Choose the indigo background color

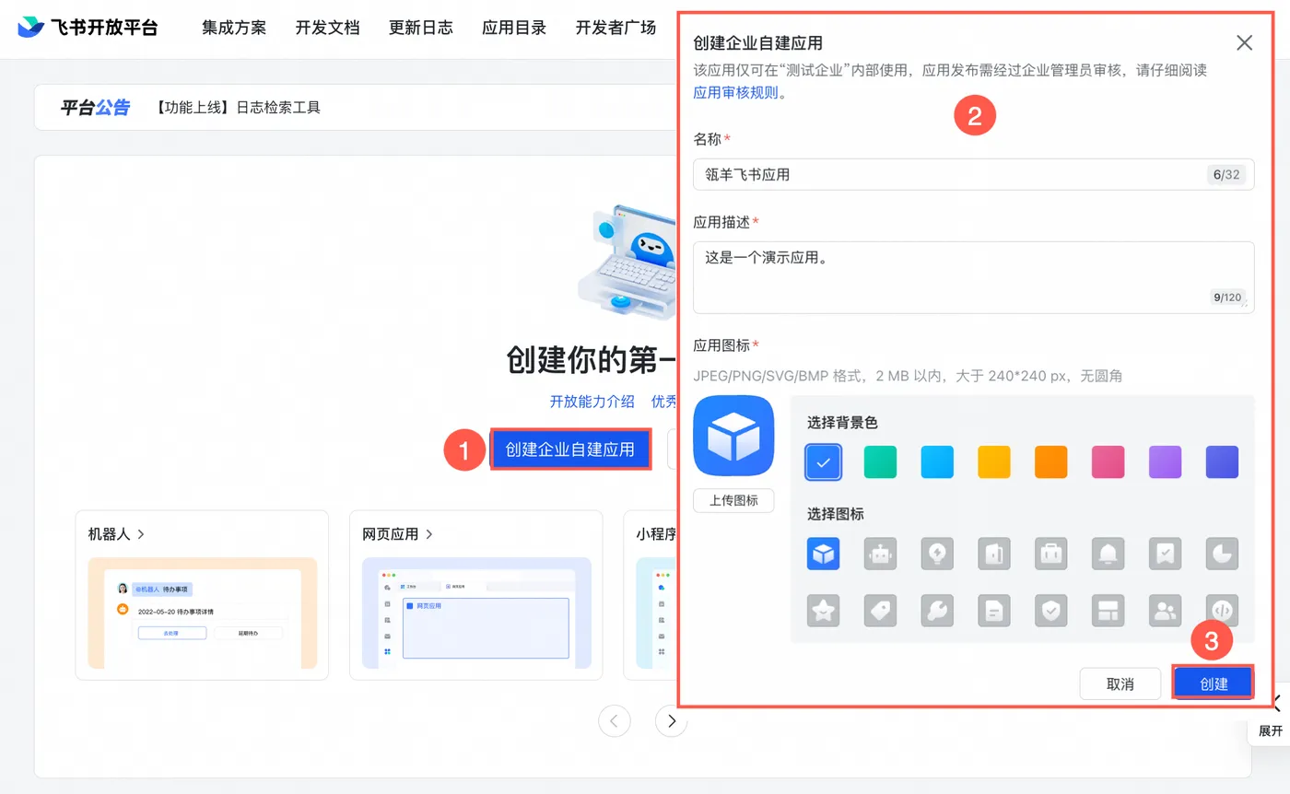click(1223, 461)
